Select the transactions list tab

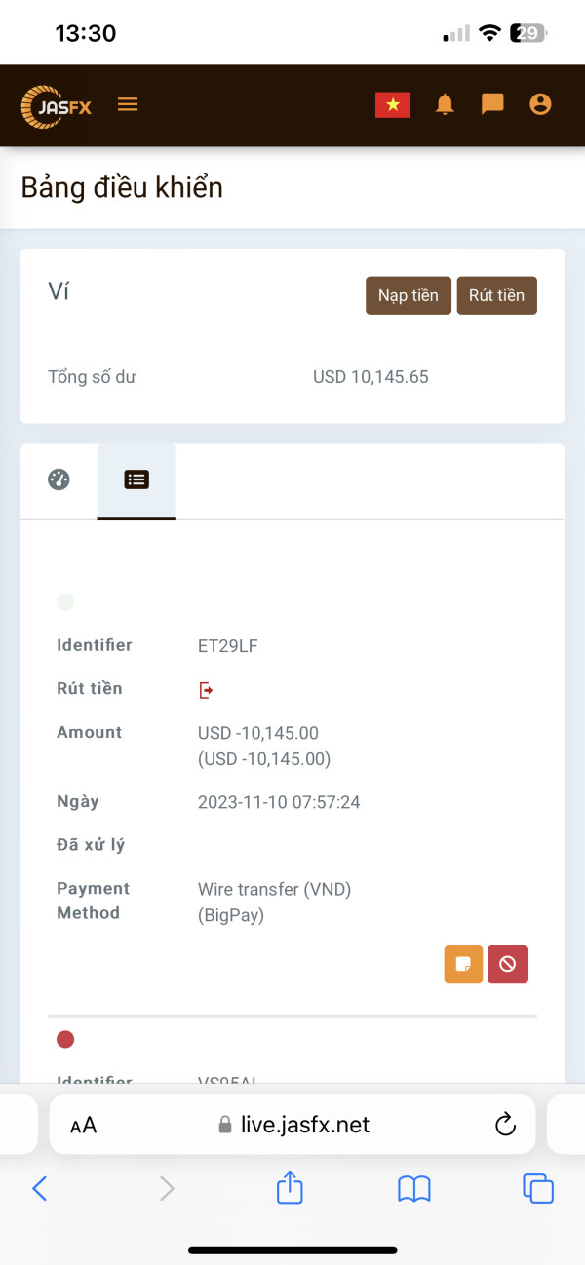click(136, 480)
